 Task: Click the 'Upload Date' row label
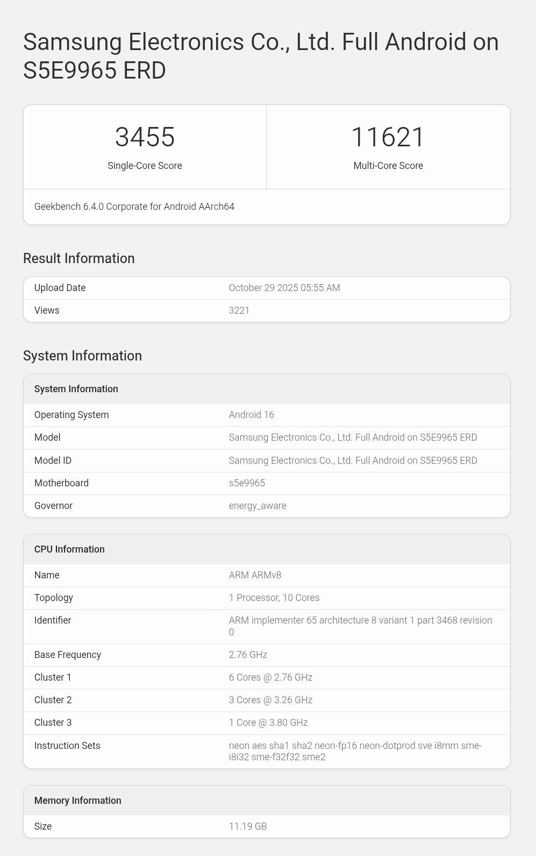pos(60,288)
